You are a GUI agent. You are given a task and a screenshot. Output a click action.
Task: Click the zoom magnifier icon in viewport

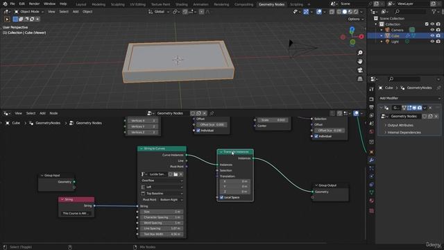tap(360, 53)
